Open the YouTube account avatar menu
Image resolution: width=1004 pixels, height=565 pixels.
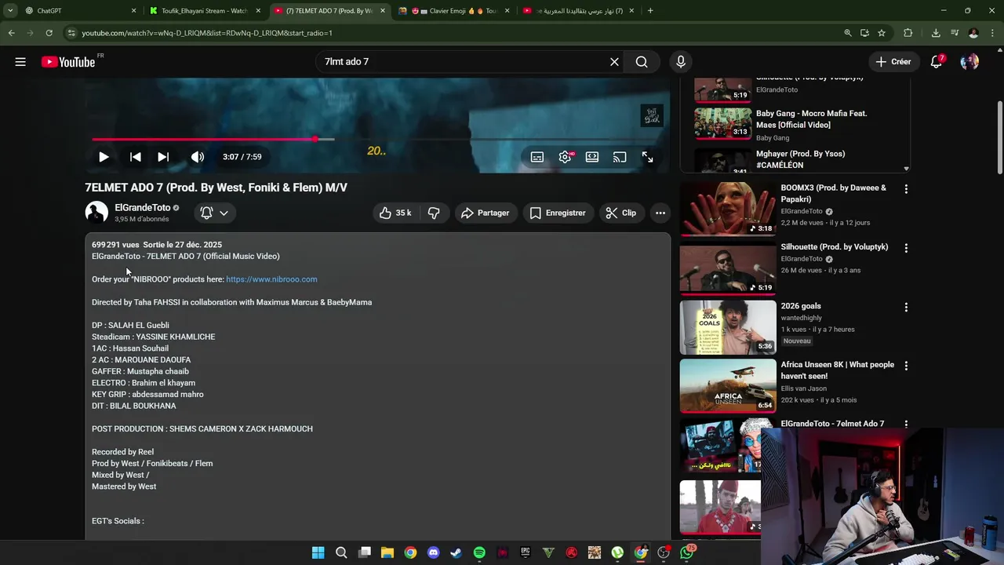click(969, 62)
